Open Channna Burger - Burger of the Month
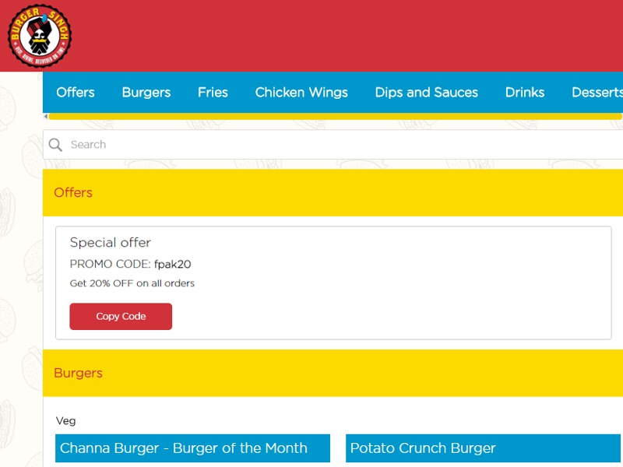Image resolution: width=623 pixels, height=467 pixels. click(x=192, y=448)
